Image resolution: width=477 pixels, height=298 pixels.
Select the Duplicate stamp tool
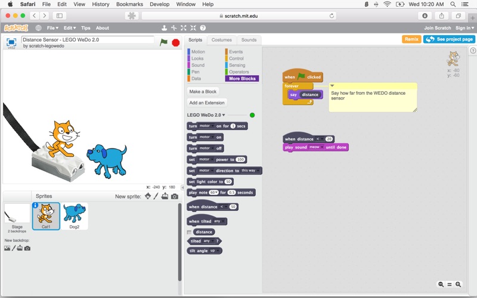pyautogui.click(x=165, y=28)
